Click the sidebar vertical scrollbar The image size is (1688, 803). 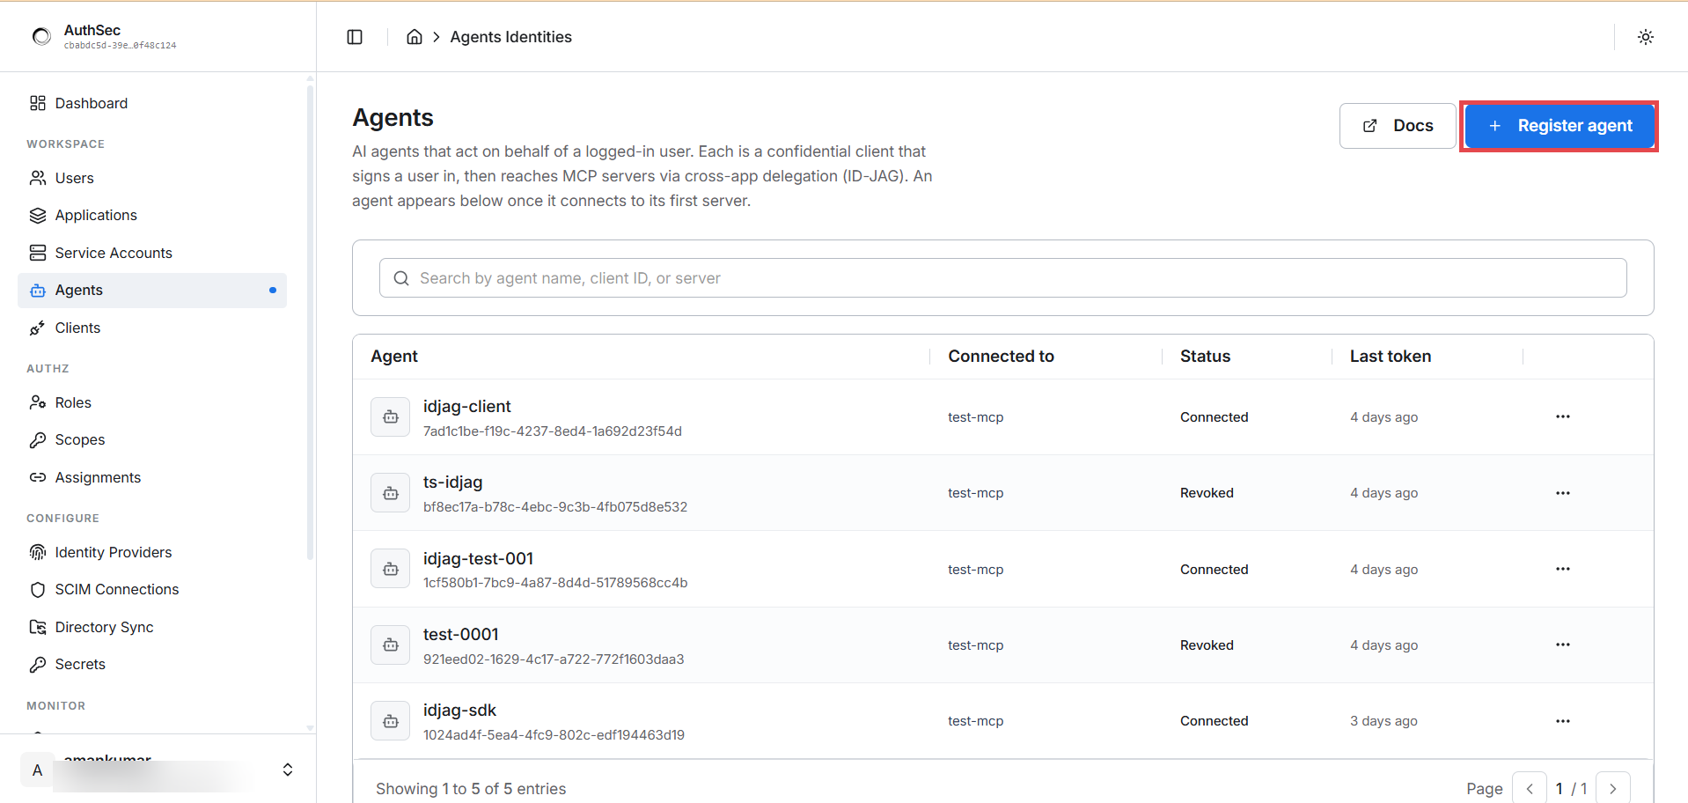point(310,321)
